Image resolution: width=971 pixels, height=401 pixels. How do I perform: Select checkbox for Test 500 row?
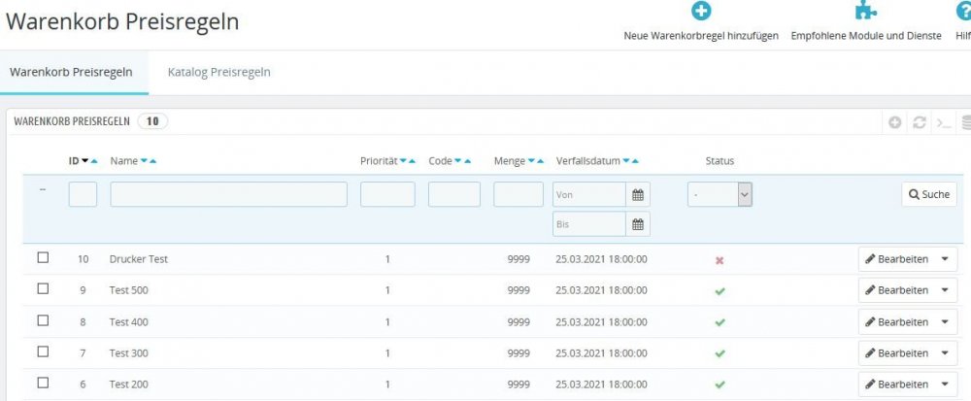tap(43, 288)
